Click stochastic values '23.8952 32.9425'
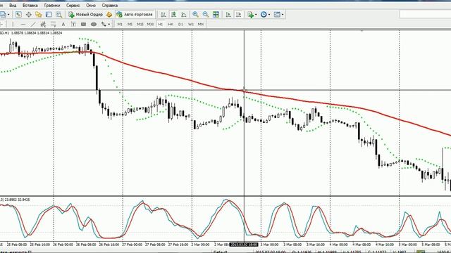The image size is (451, 253). (x=18, y=200)
